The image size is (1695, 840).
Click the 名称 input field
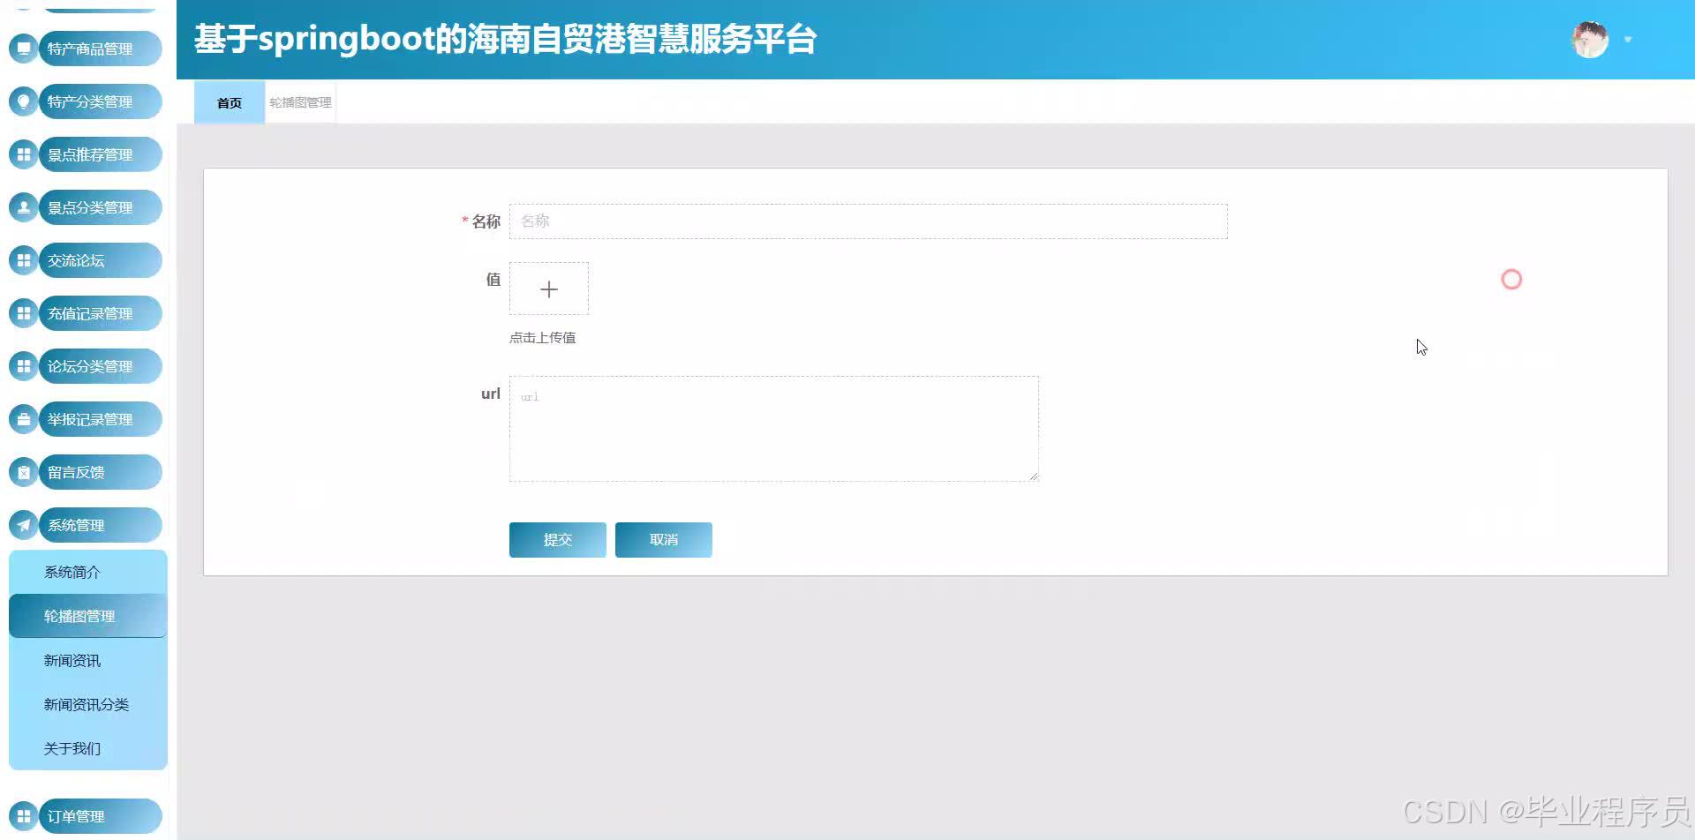868,221
